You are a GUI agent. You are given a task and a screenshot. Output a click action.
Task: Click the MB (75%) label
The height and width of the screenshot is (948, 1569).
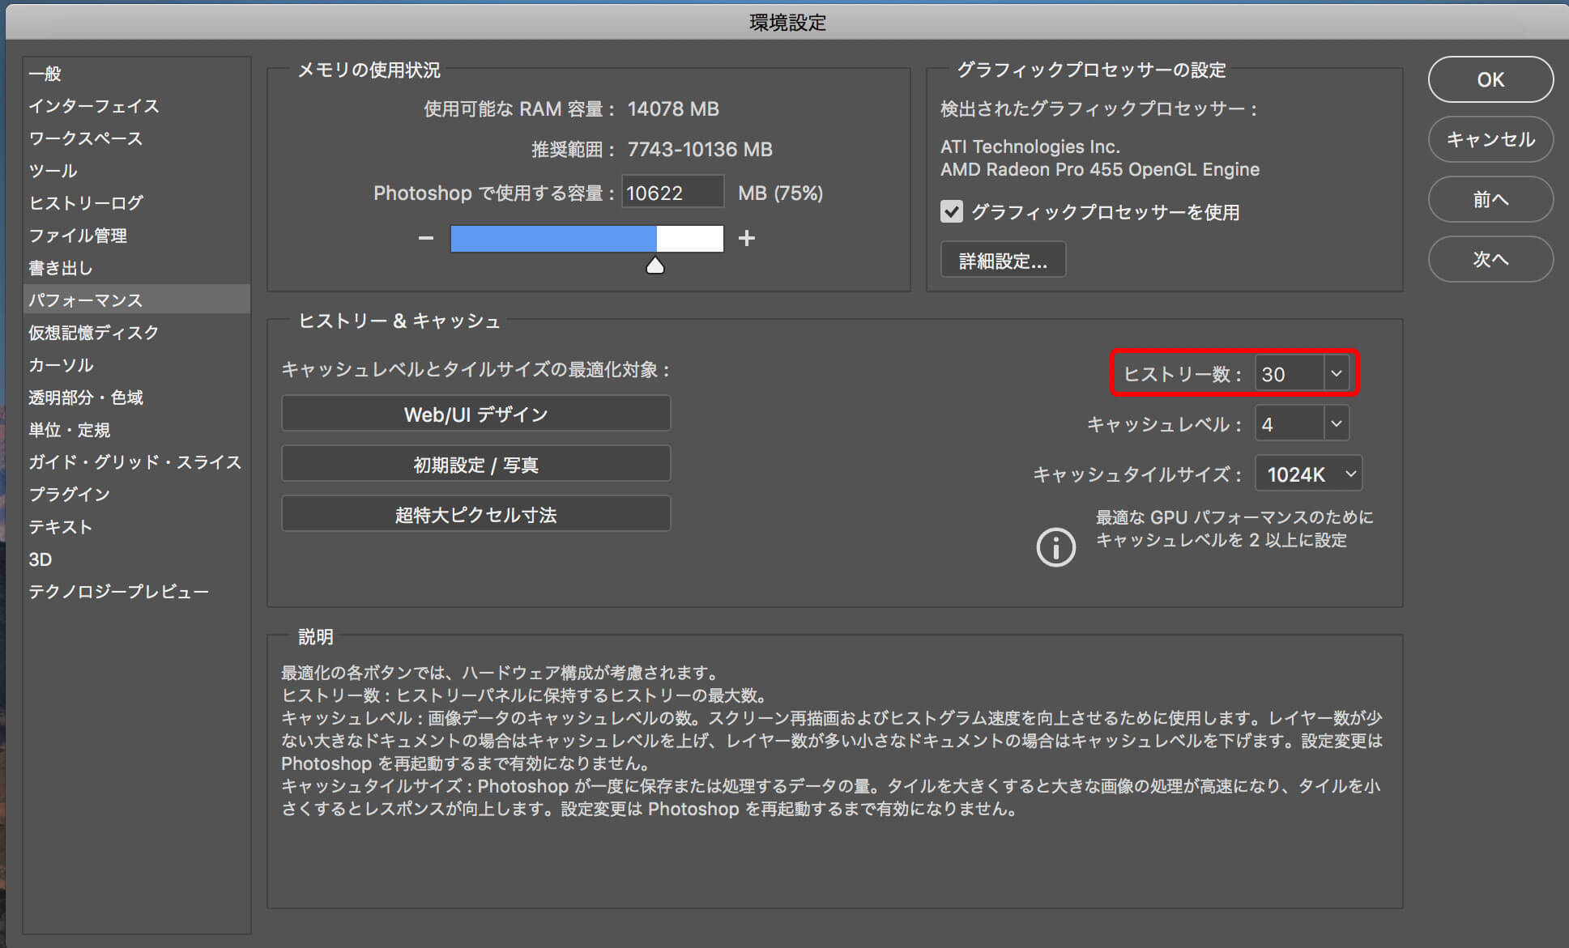pos(780,193)
